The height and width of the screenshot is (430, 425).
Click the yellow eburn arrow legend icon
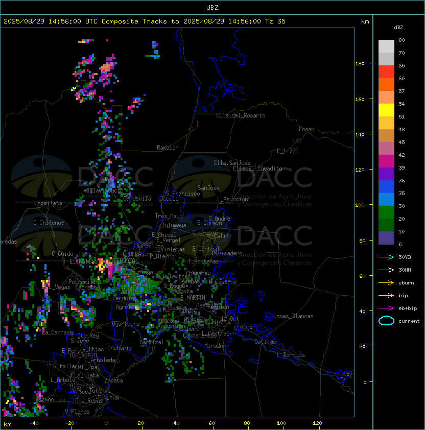(x=386, y=283)
